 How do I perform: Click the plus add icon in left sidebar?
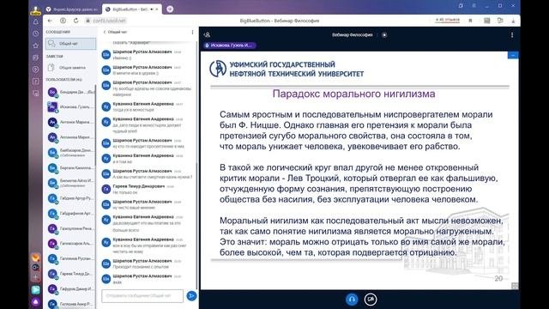(x=36, y=277)
